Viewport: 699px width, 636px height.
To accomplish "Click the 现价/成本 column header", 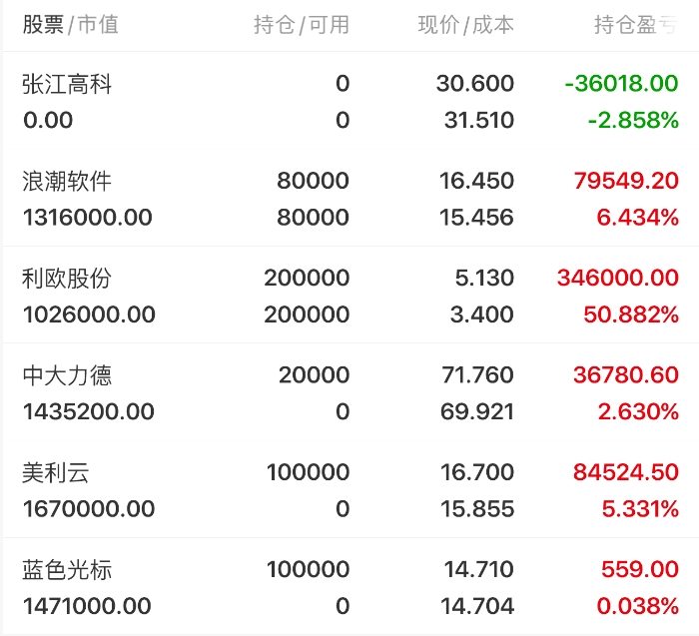I will pyautogui.click(x=466, y=25).
